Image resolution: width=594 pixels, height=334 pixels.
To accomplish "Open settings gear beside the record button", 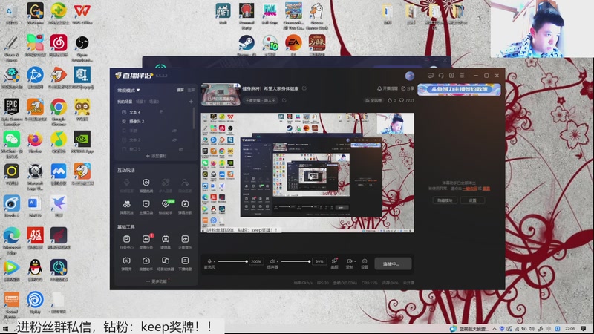I will [365, 263].
